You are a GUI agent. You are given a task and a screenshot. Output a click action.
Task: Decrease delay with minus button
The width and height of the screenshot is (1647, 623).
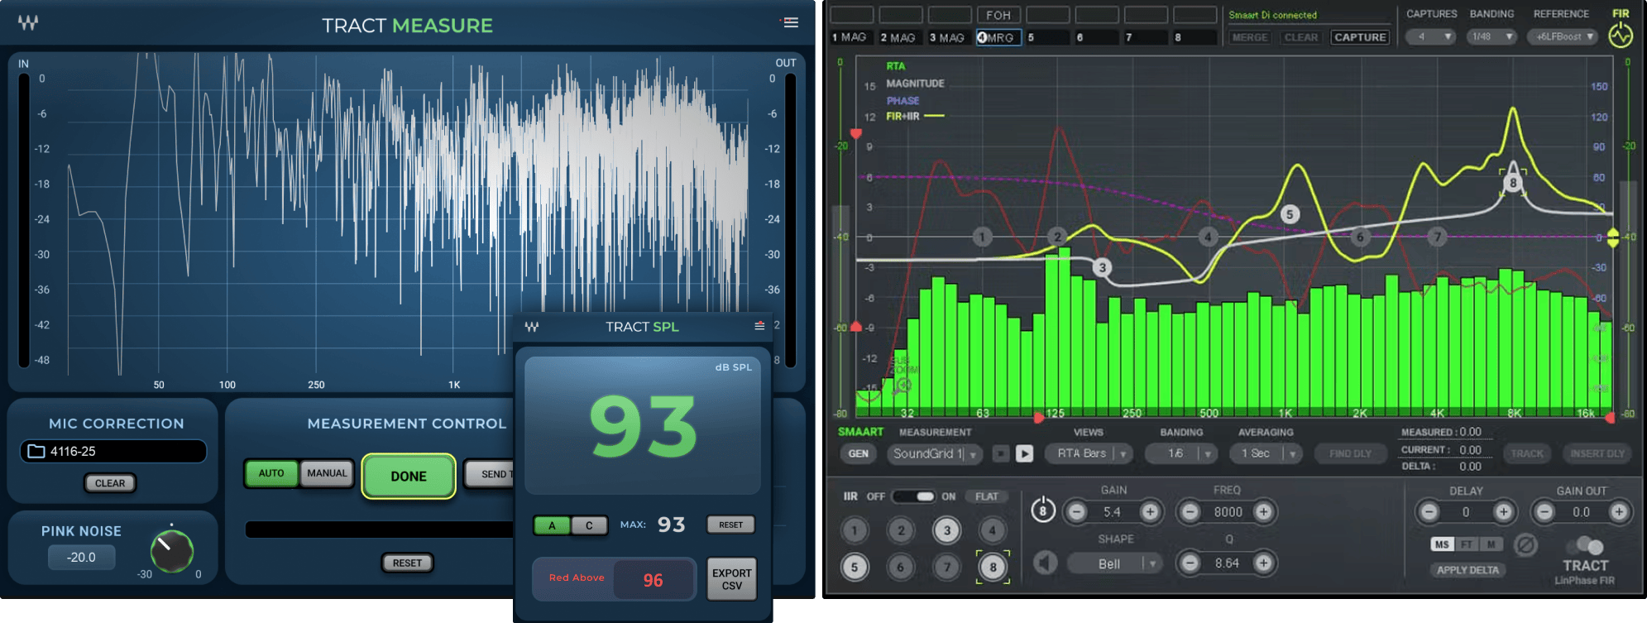click(1429, 512)
